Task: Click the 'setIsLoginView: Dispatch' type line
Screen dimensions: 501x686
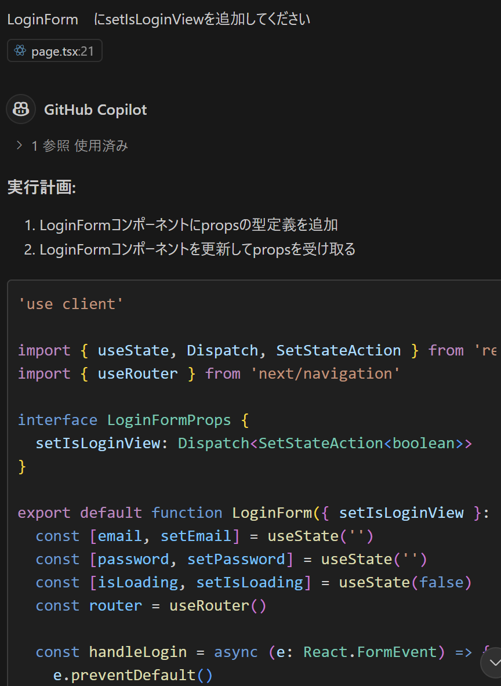Action: point(254,443)
